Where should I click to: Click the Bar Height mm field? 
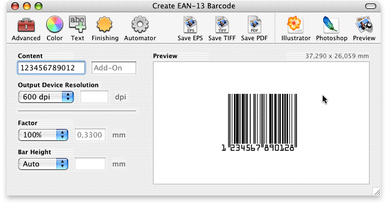[x=90, y=164]
